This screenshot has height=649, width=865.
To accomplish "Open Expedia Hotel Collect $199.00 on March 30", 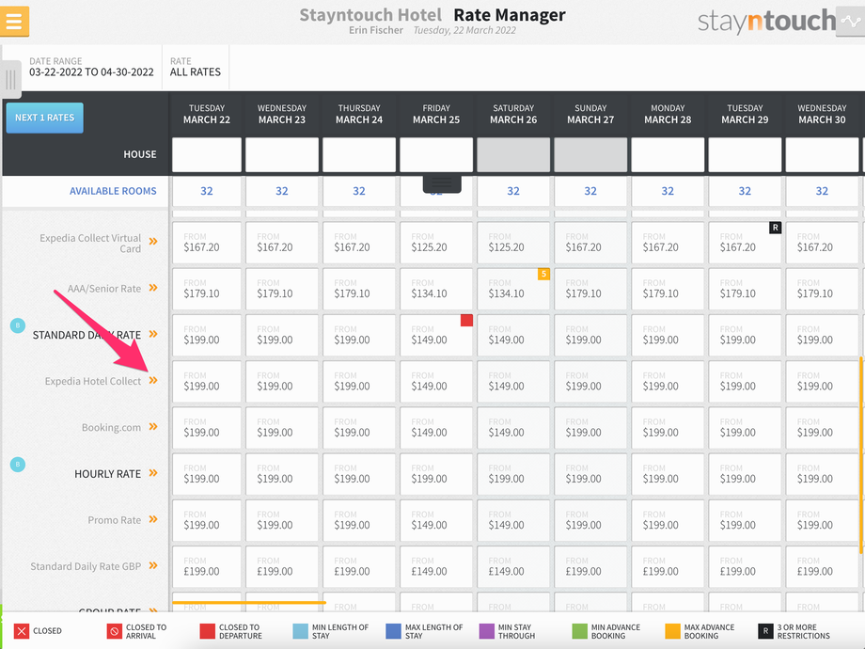I will pyautogui.click(x=822, y=382).
